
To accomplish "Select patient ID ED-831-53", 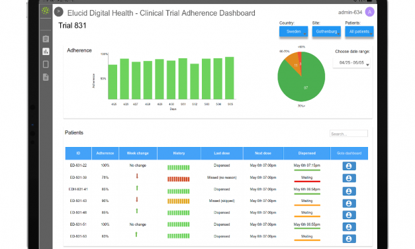I will coord(78,236).
